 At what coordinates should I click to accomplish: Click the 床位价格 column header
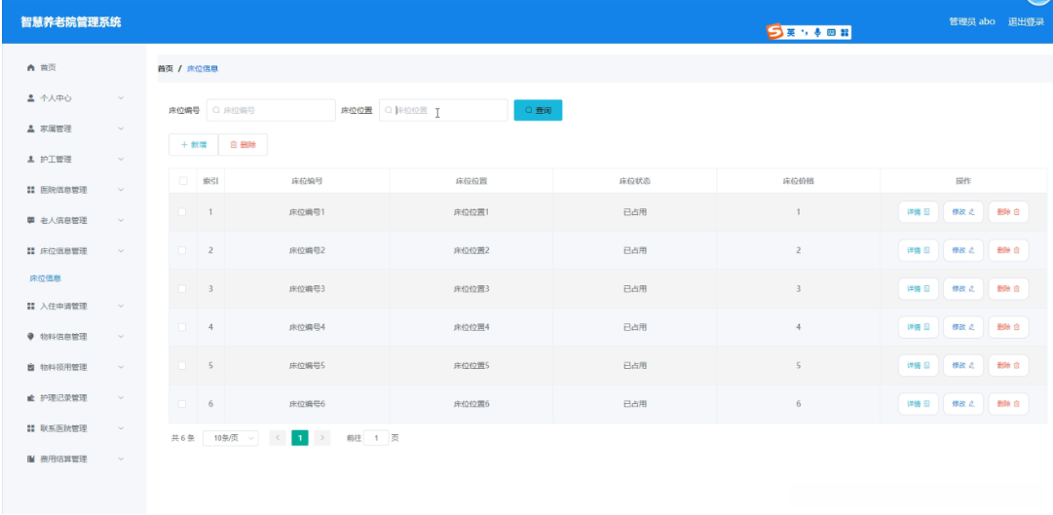click(799, 181)
